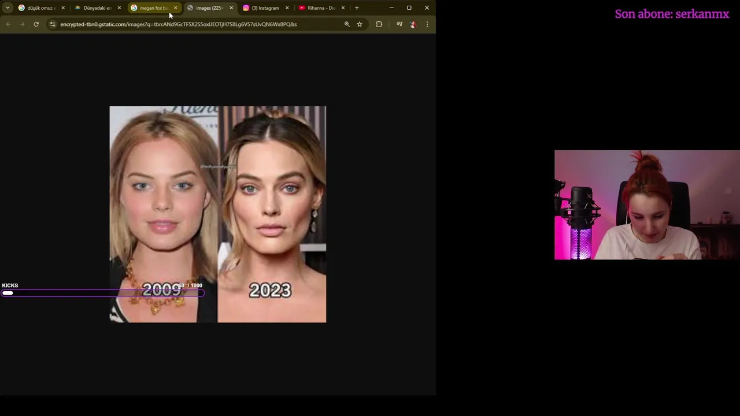Click the KICKS progress bar
Image resolution: width=740 pixels, height=416 pixels.
pos(103,294)
